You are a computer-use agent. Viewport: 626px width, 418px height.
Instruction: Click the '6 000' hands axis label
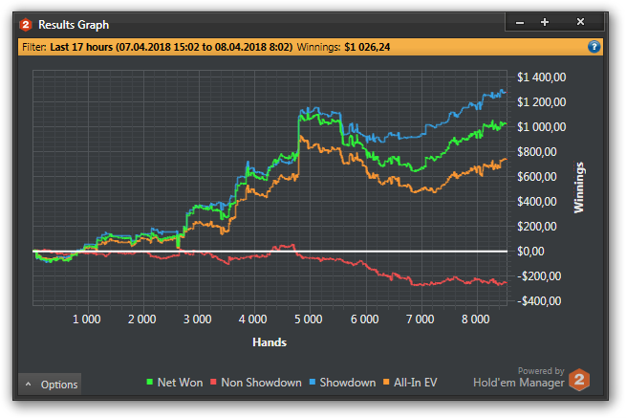click(364, 319)
